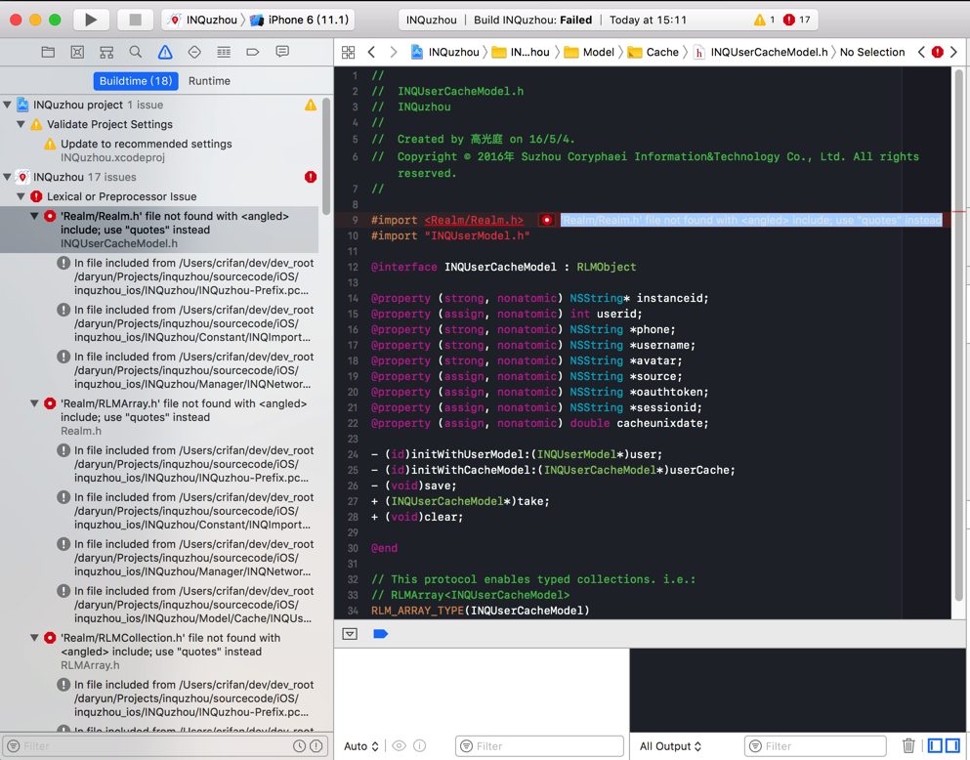Click the issue navigator scrollbar

tap(326, 154)
